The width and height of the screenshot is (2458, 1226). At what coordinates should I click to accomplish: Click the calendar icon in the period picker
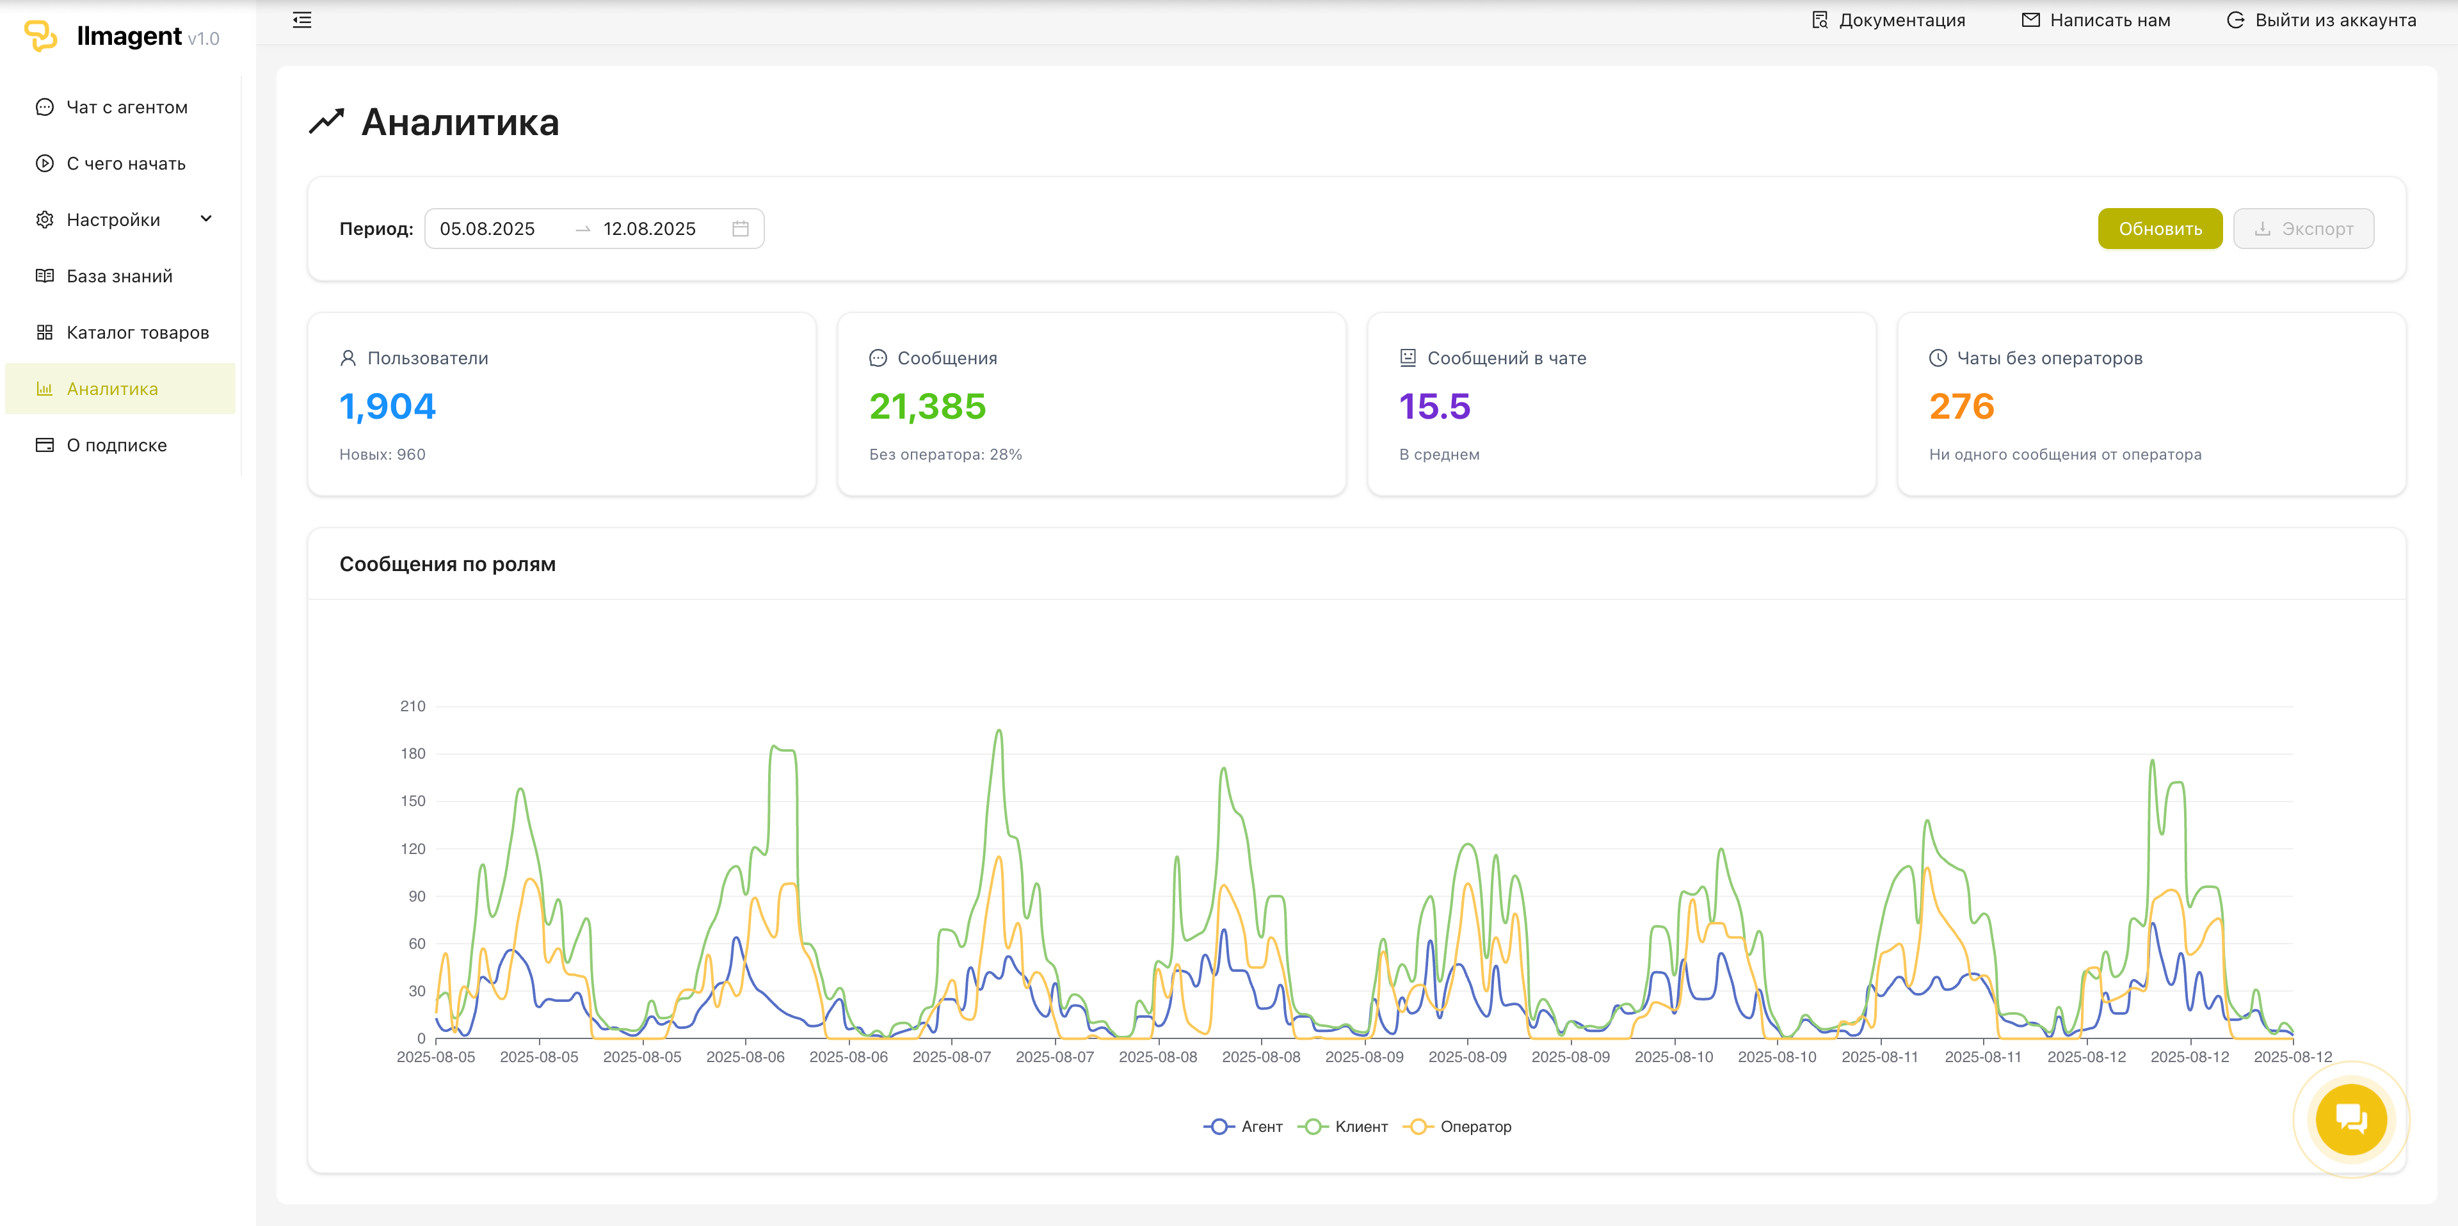point(739,229)
